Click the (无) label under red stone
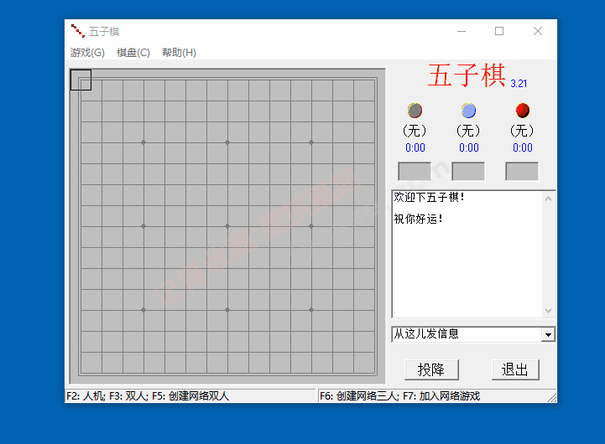 tap(522, 131)
